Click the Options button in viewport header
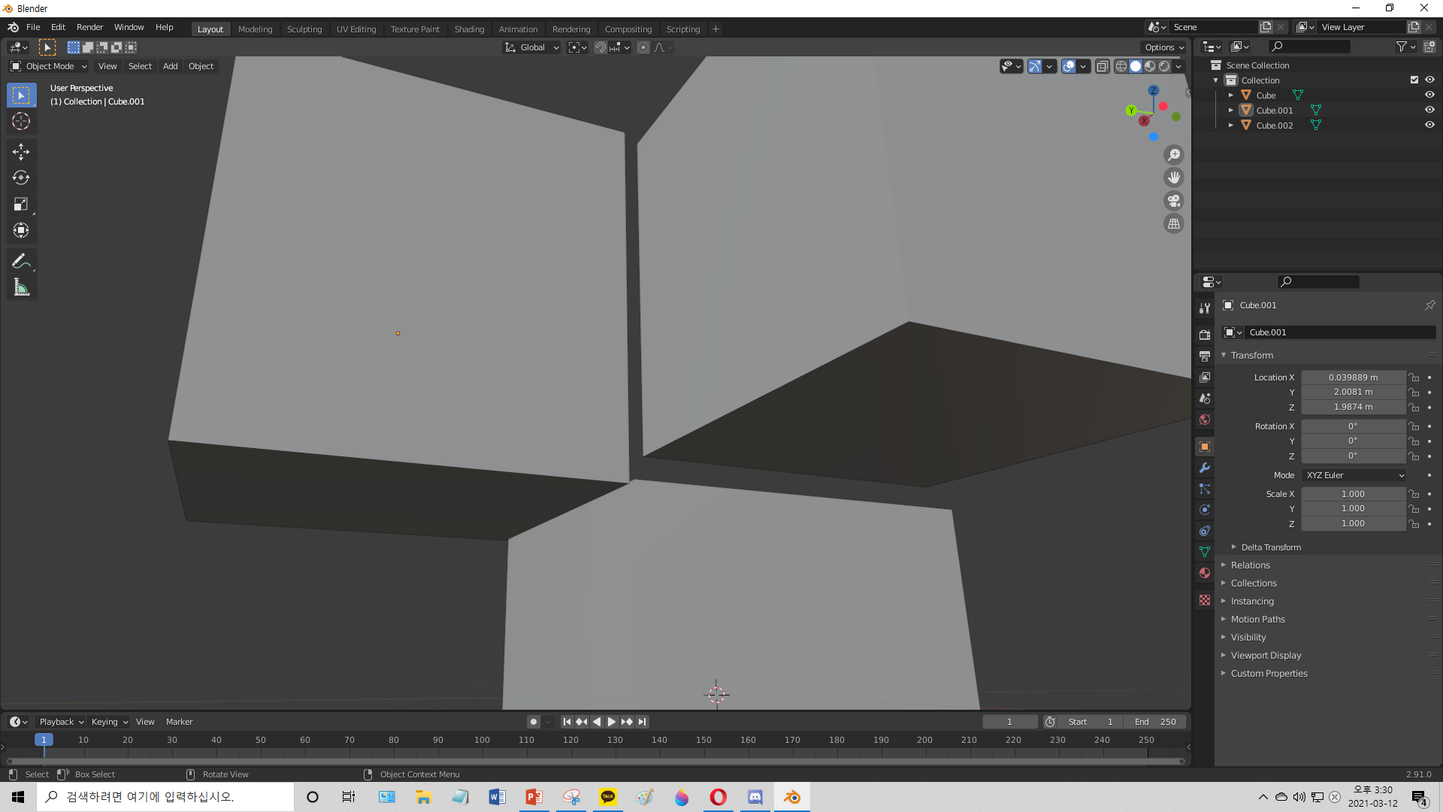 [1163, 47]
